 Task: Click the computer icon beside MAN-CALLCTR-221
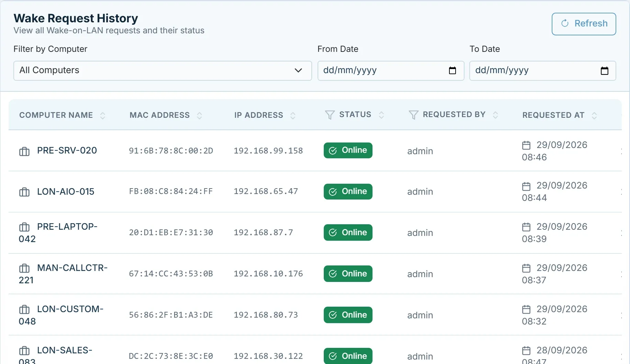click(24, 268)
